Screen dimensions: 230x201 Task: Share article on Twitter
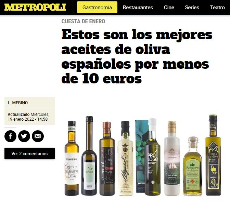24,136
